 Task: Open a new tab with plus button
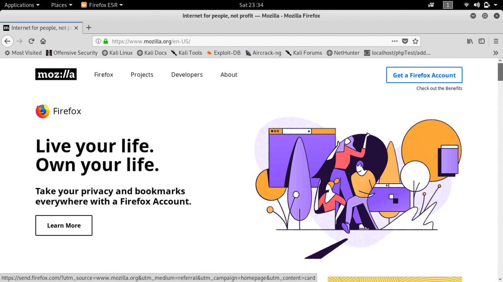[x=89, y=28]
